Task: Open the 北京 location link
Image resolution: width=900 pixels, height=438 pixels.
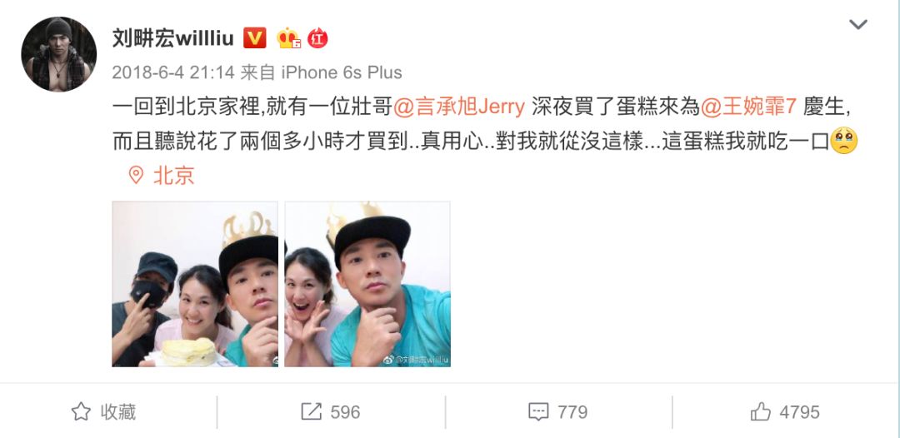Action: (x=174, y=176)
